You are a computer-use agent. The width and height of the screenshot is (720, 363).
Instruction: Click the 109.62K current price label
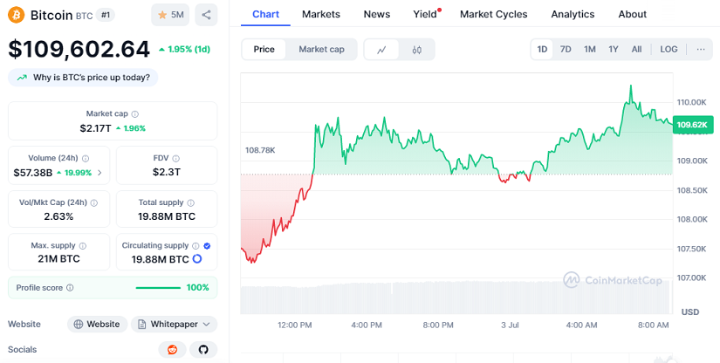point(693,125)
